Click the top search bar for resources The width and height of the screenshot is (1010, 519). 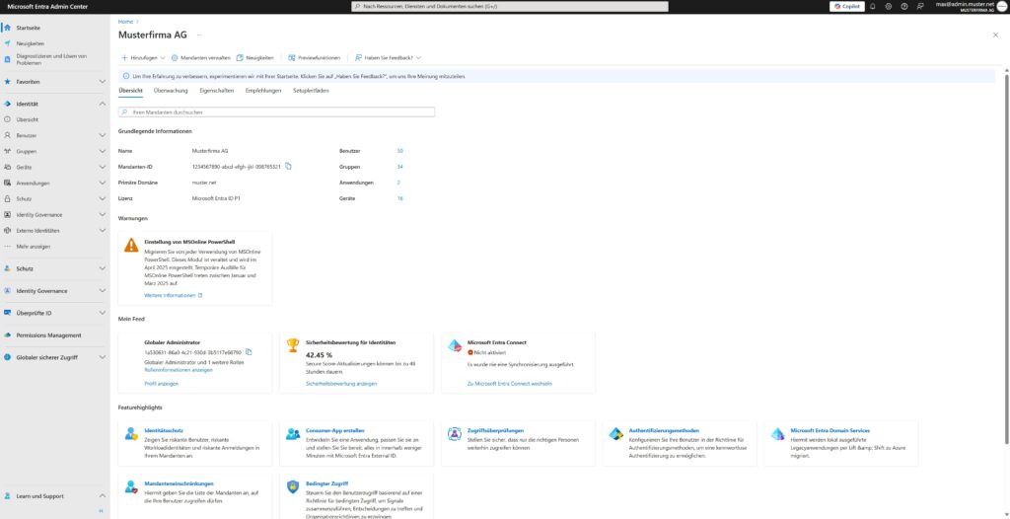point(510,6)
